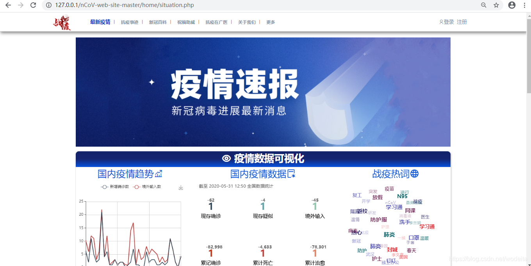
Task: Click the -78,301 change value
Action: [318, 247]
